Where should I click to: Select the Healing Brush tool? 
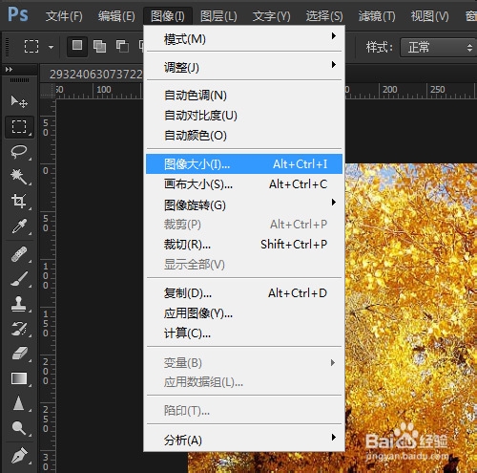tap(19, 254)
